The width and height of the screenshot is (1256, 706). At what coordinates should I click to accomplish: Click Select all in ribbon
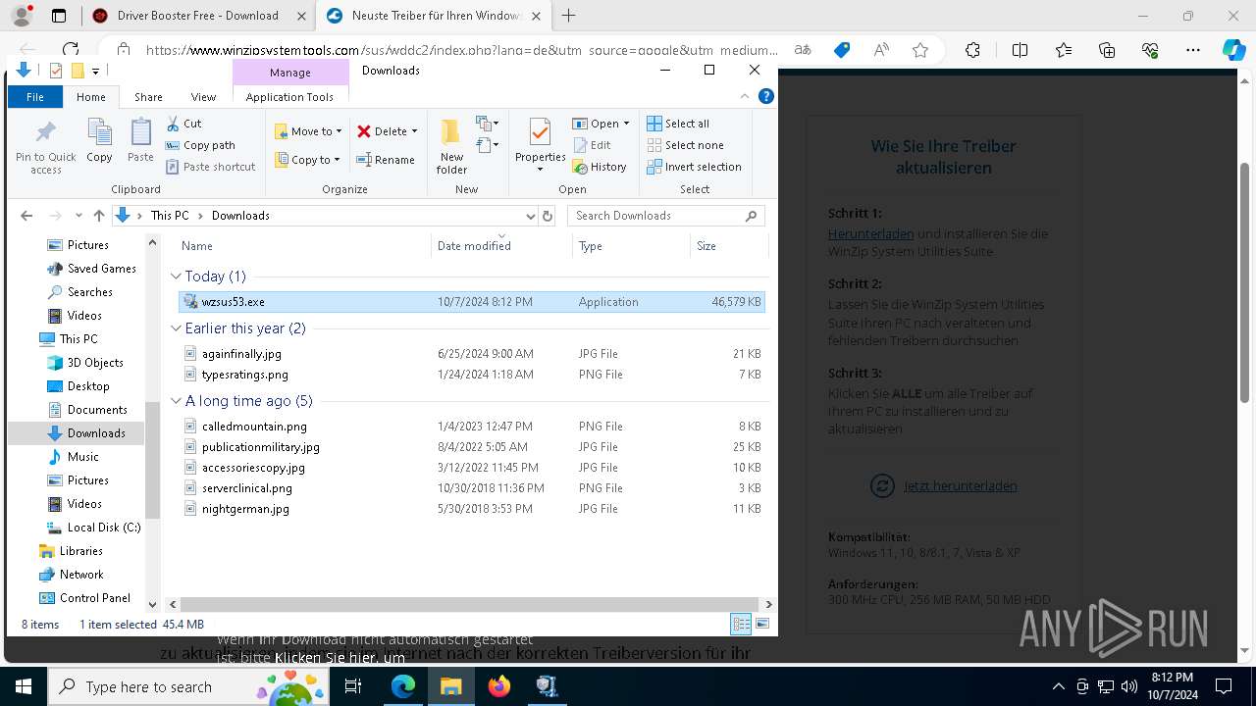pyautogui.click(x=678, y=124)
